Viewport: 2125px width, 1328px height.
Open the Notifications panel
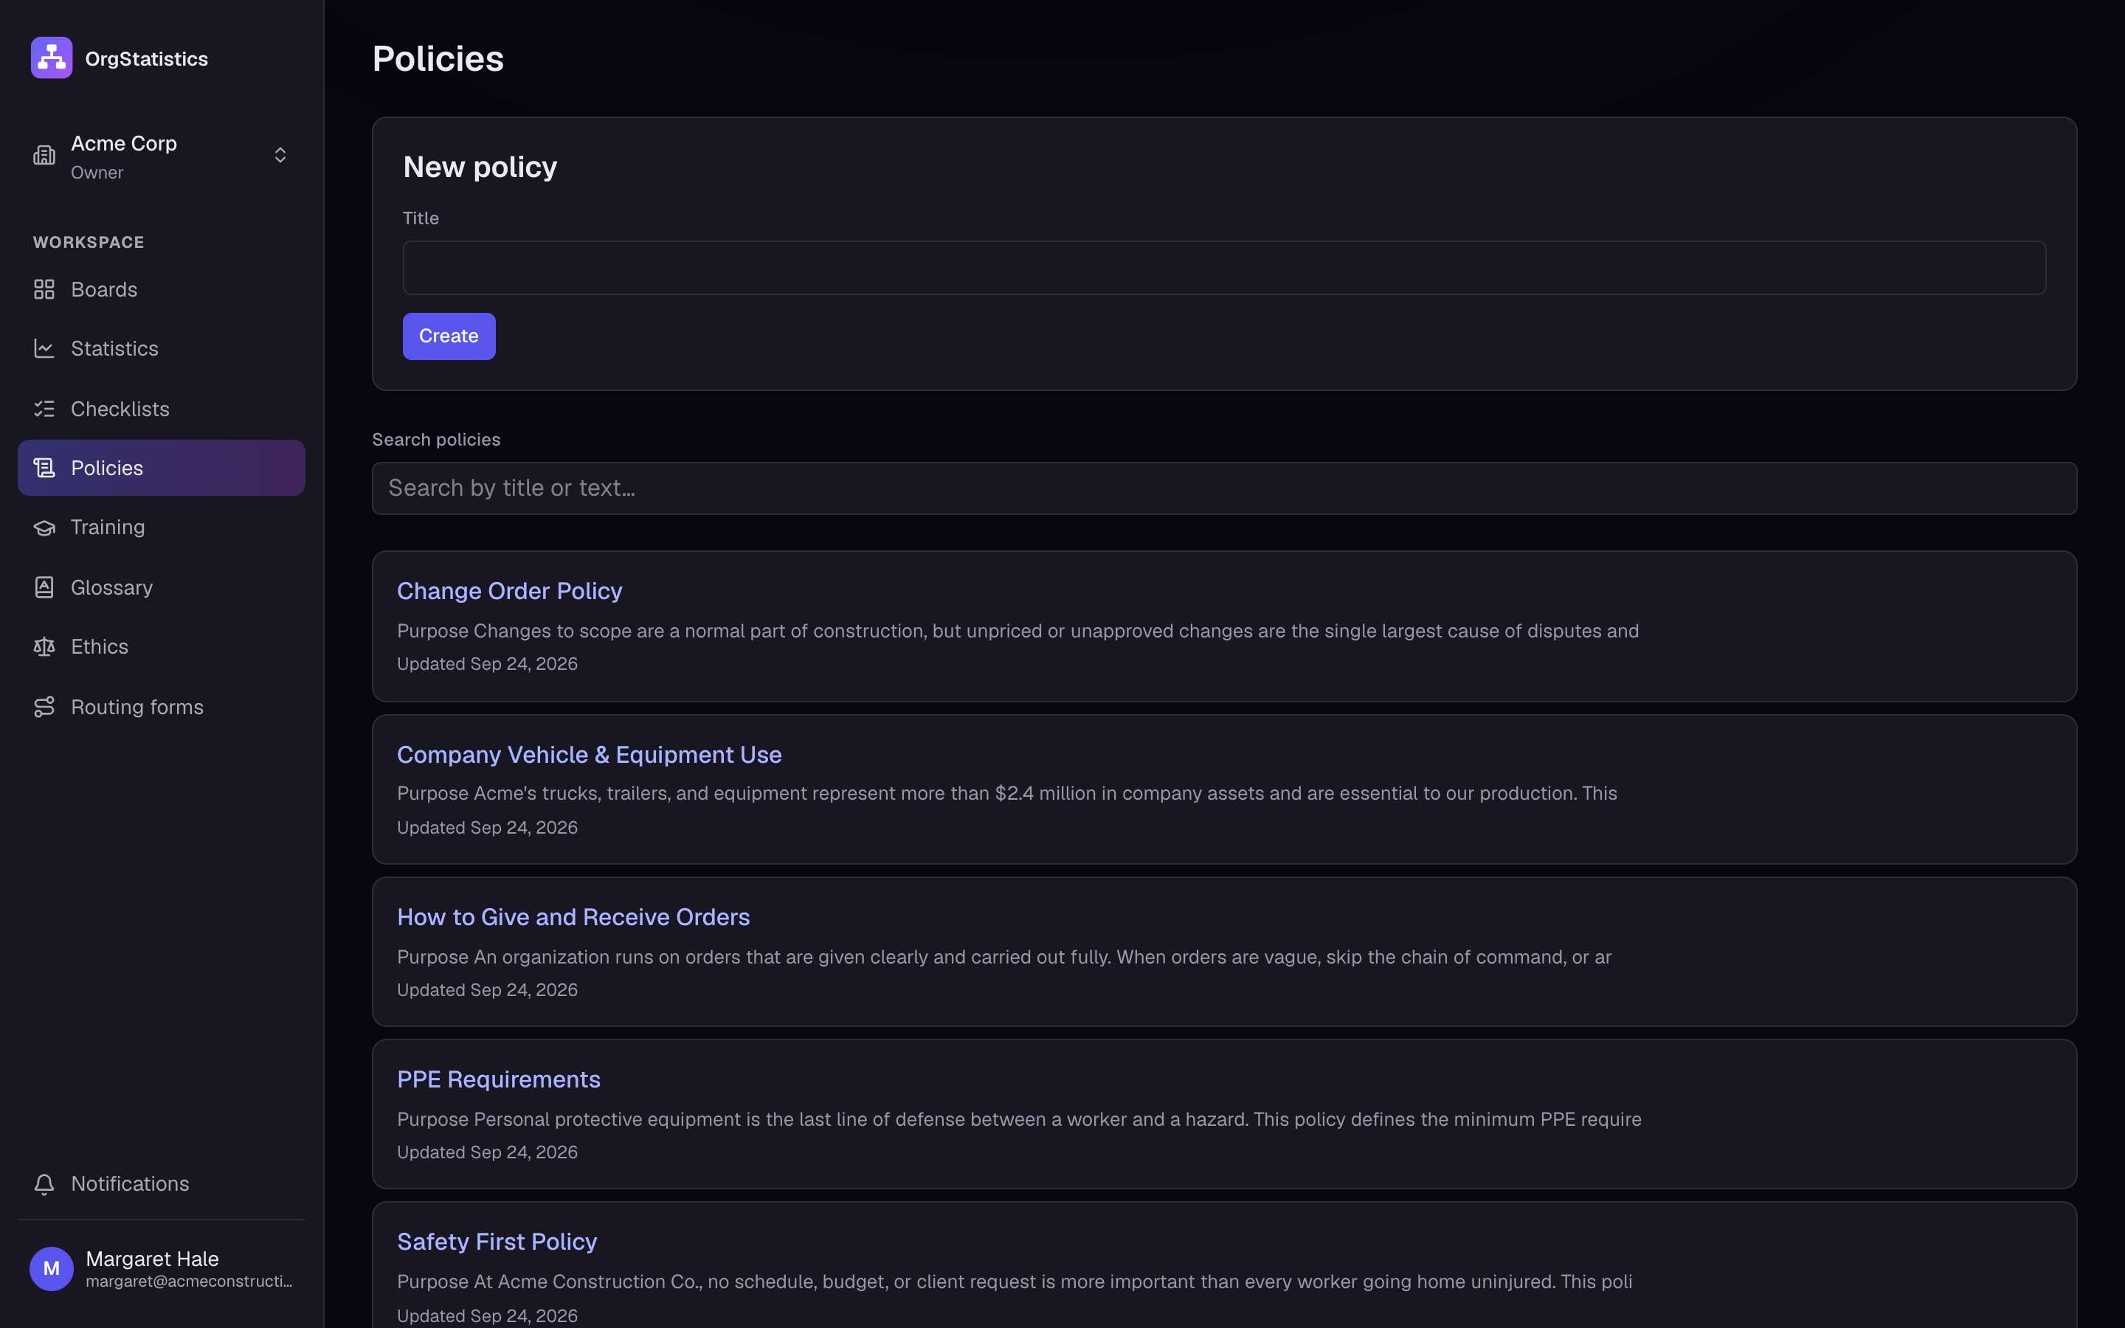click(x=162, y=1184)
